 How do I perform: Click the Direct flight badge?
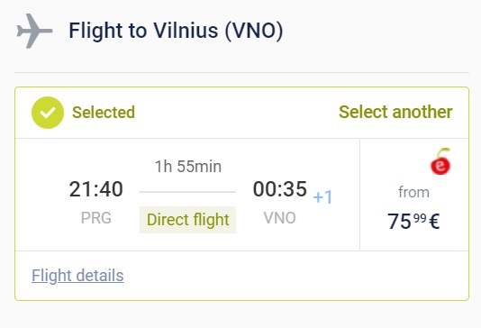pos(187,220)
